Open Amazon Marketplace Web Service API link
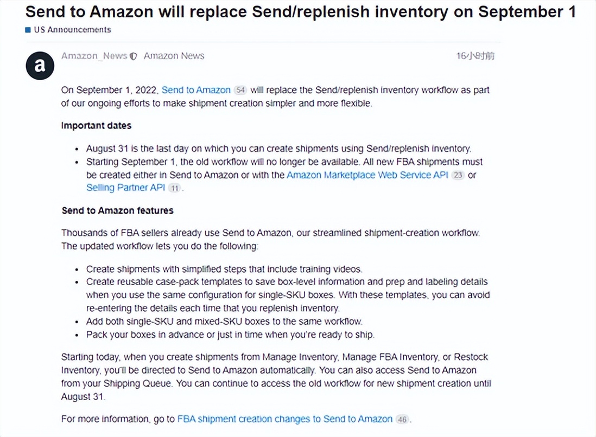Image resolution: width=596 pixels, height=437 pixels. [x=367, y=175]
